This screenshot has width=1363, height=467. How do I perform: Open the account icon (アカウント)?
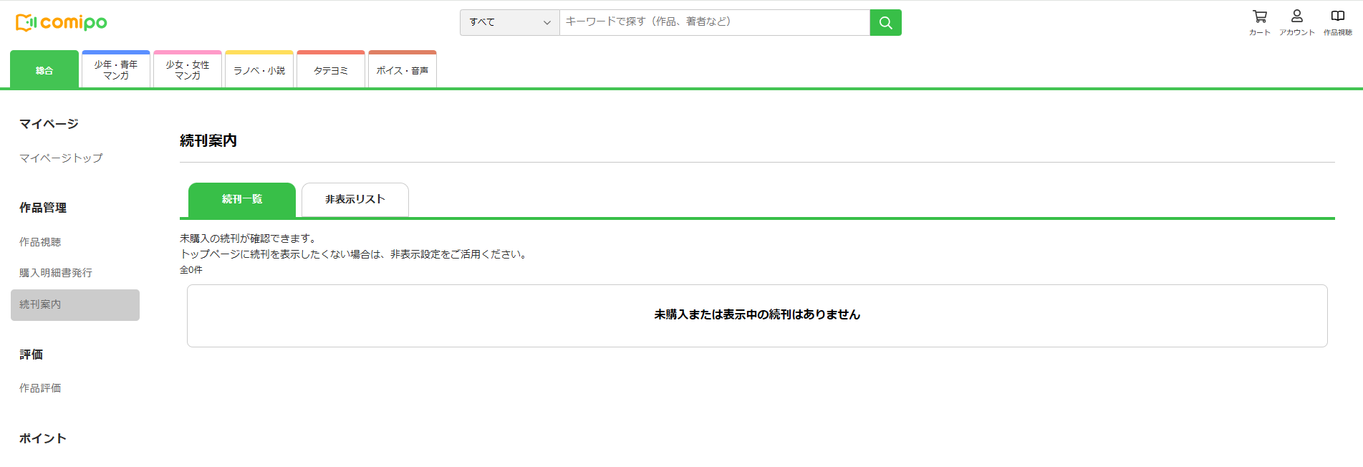coord(1297,22)
